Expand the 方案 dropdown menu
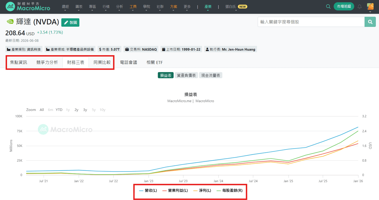The width and height of the screenshot is (379, 200). point(174,7)
